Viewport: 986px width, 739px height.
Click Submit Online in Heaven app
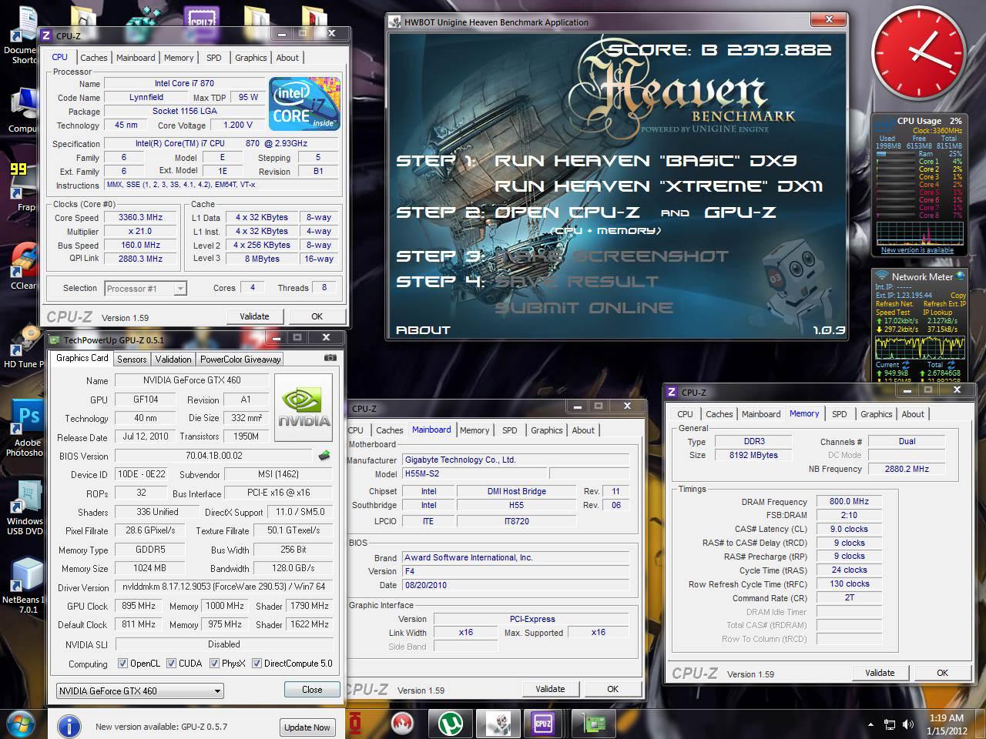[584, 308]
